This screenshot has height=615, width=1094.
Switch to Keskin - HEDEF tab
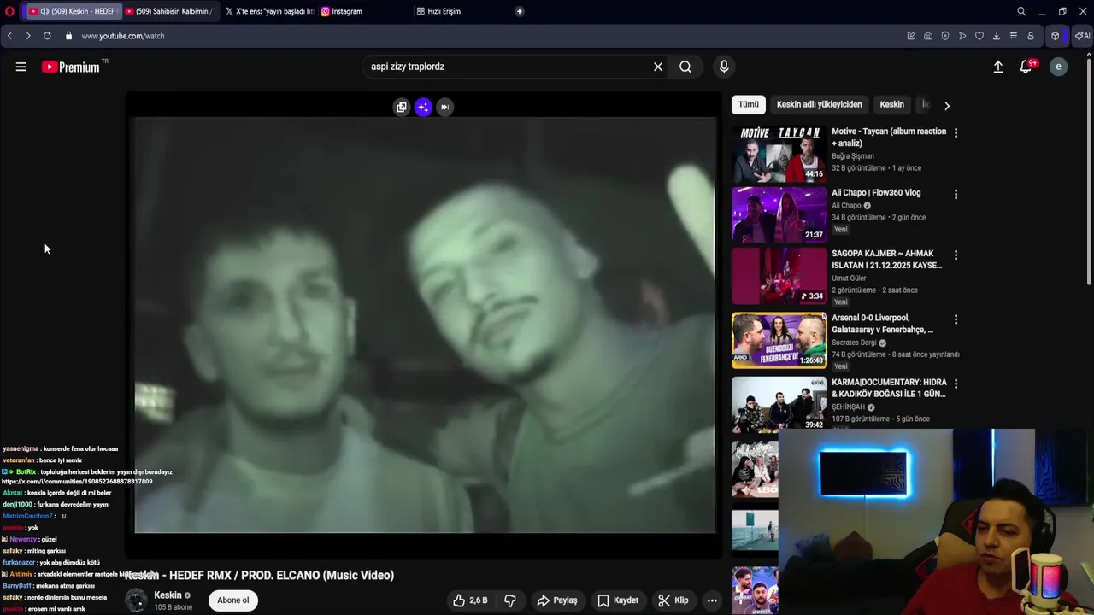point(72,11)
